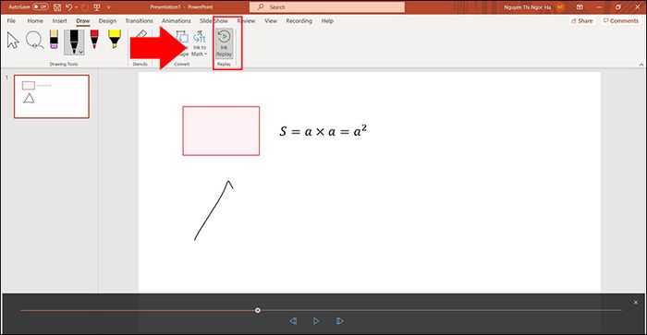Collapse the ribbon with the chevron
Viewport: 647px width, 335px height.
coord(641,65)
